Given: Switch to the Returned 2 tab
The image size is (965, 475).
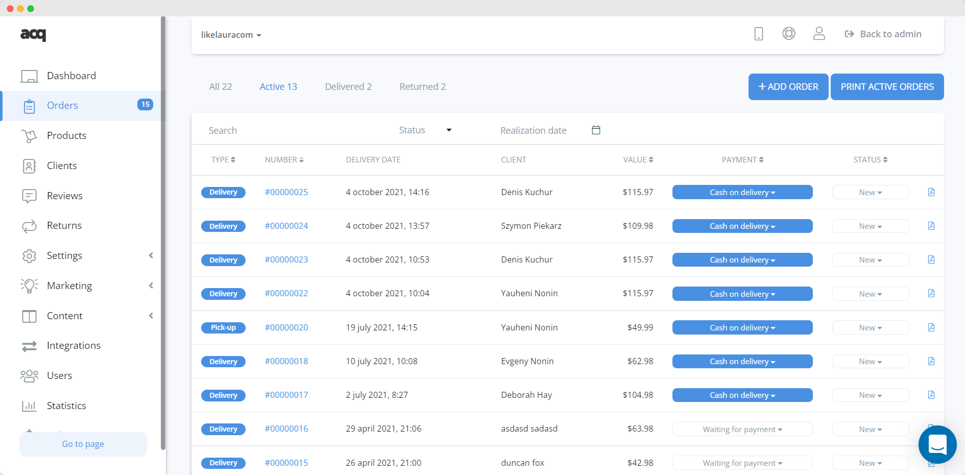Looking at the screenshot, I should 423,87.
